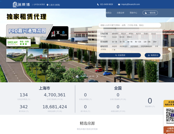The height and width of the screenshot is (134, 174).
Task: Click the 一键求租 button
Action: tap(150, 13)
